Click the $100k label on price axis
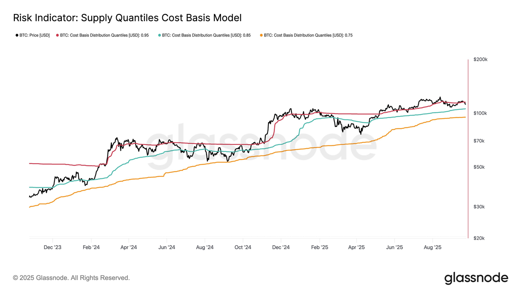522x293 pixels. [x=480, y=113]
